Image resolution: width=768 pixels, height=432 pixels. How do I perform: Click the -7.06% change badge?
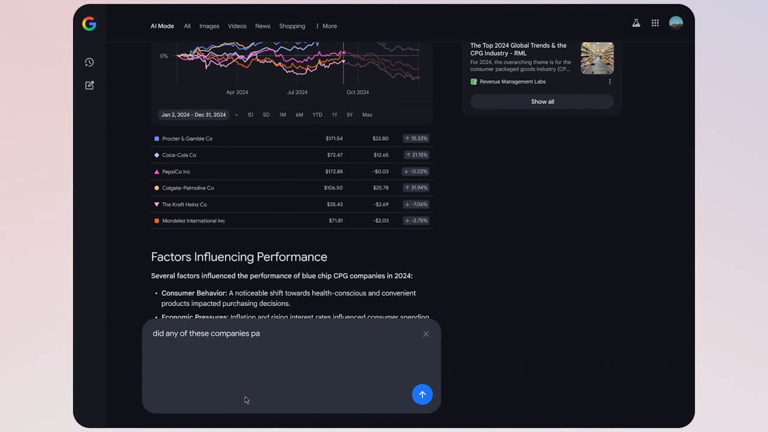click(416, 205)
